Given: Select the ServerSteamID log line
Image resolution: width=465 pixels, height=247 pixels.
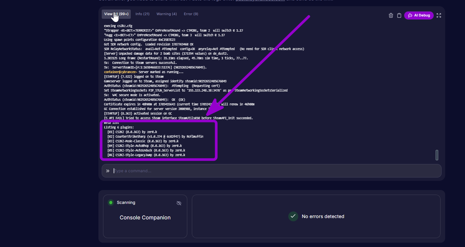Looking at the screenshot, I should point(155,67).
